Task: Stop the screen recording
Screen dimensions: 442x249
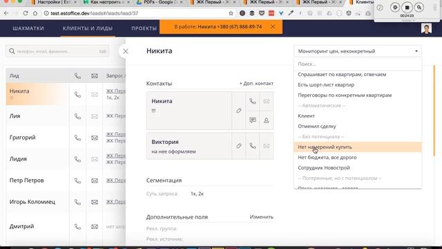Action: [x=407, y=8]
